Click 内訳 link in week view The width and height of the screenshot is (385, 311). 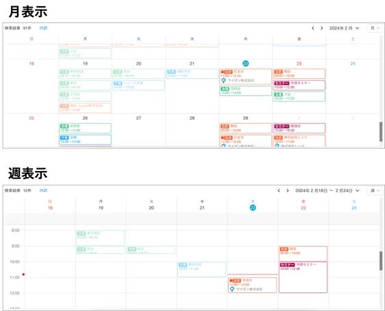(43, 191)
